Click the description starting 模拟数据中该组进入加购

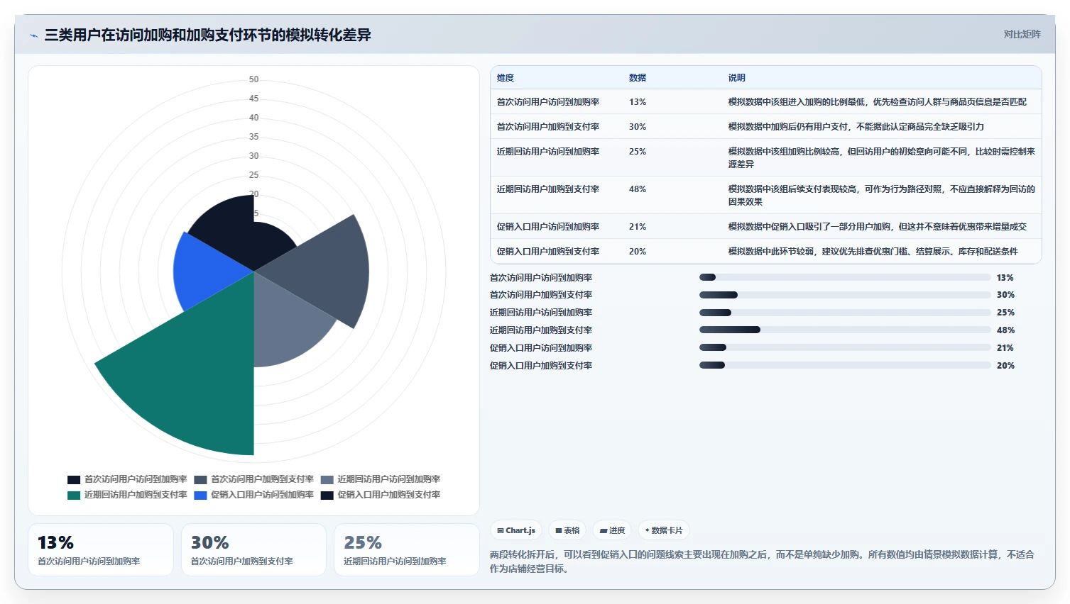878,102
